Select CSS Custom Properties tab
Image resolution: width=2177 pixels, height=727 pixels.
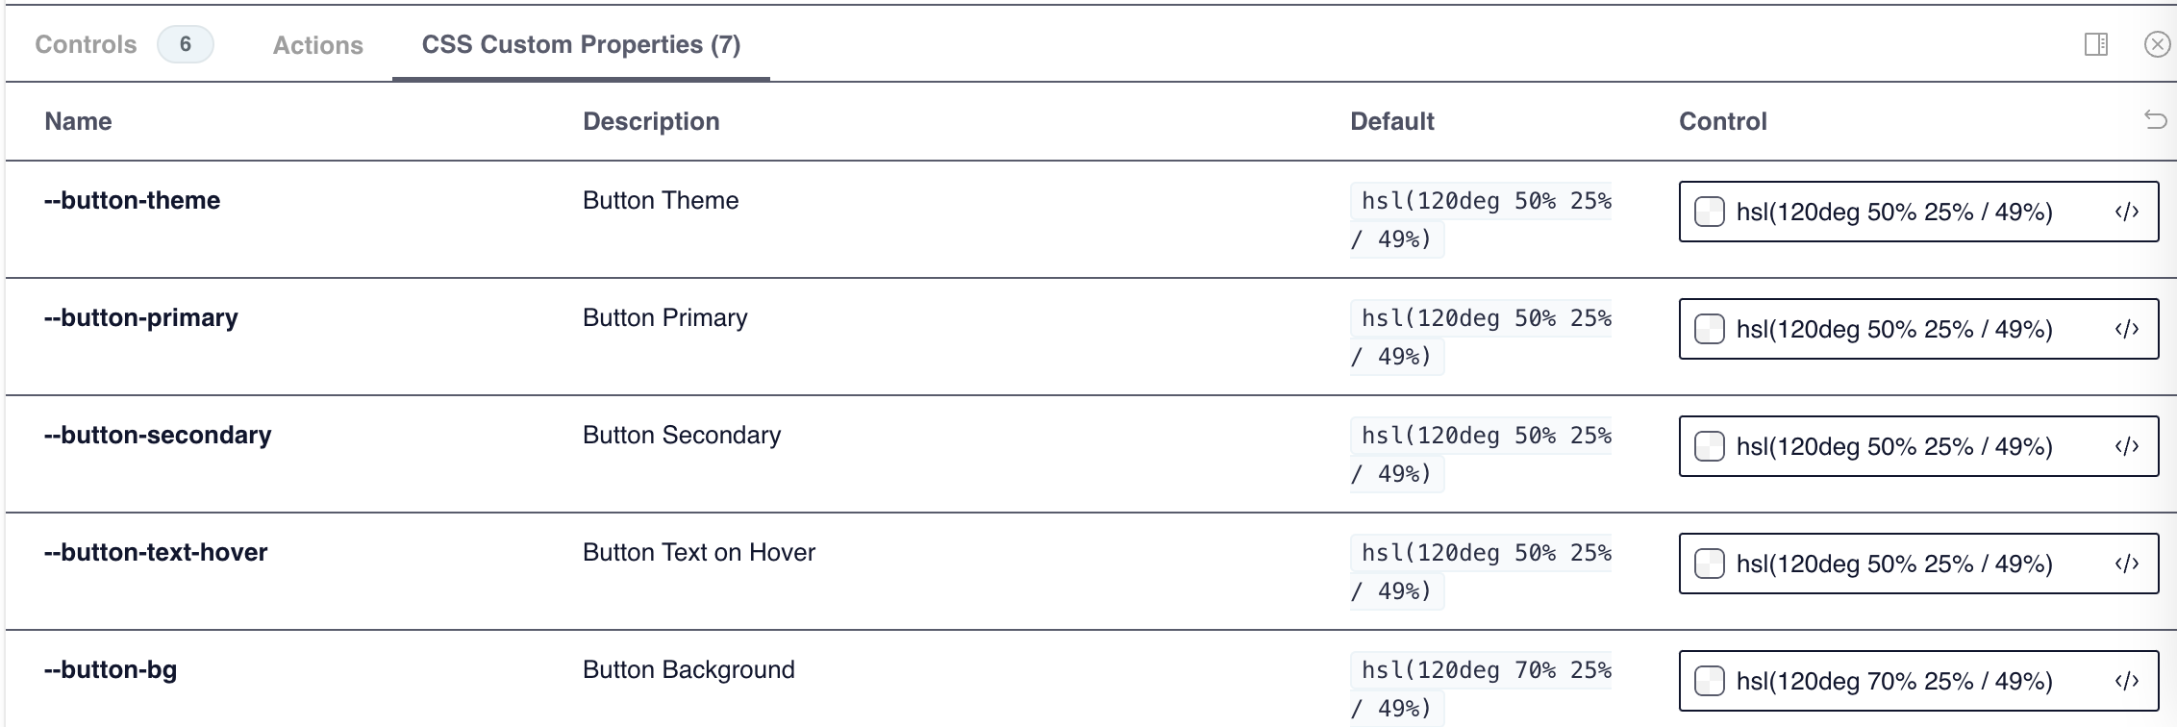(581, 44)
